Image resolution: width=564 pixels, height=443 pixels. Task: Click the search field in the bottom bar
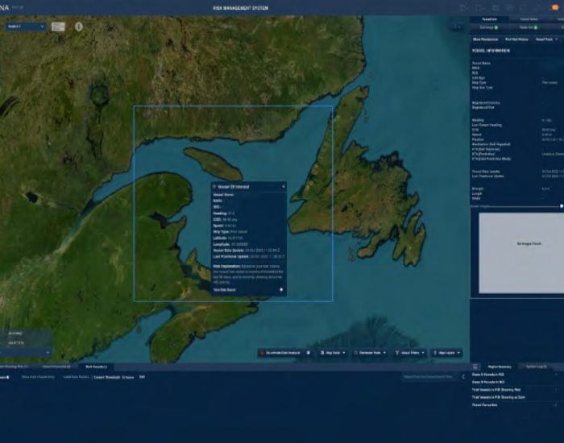coord(428,376)
